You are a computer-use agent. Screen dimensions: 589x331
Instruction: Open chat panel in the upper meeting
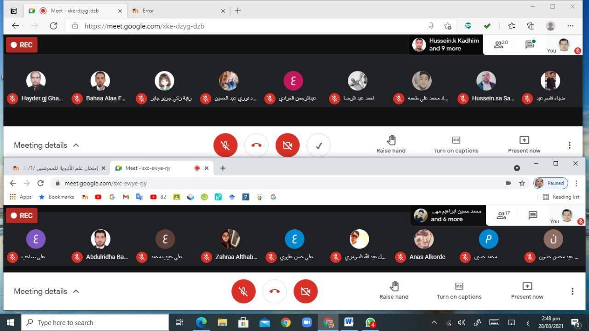(530, 45)
